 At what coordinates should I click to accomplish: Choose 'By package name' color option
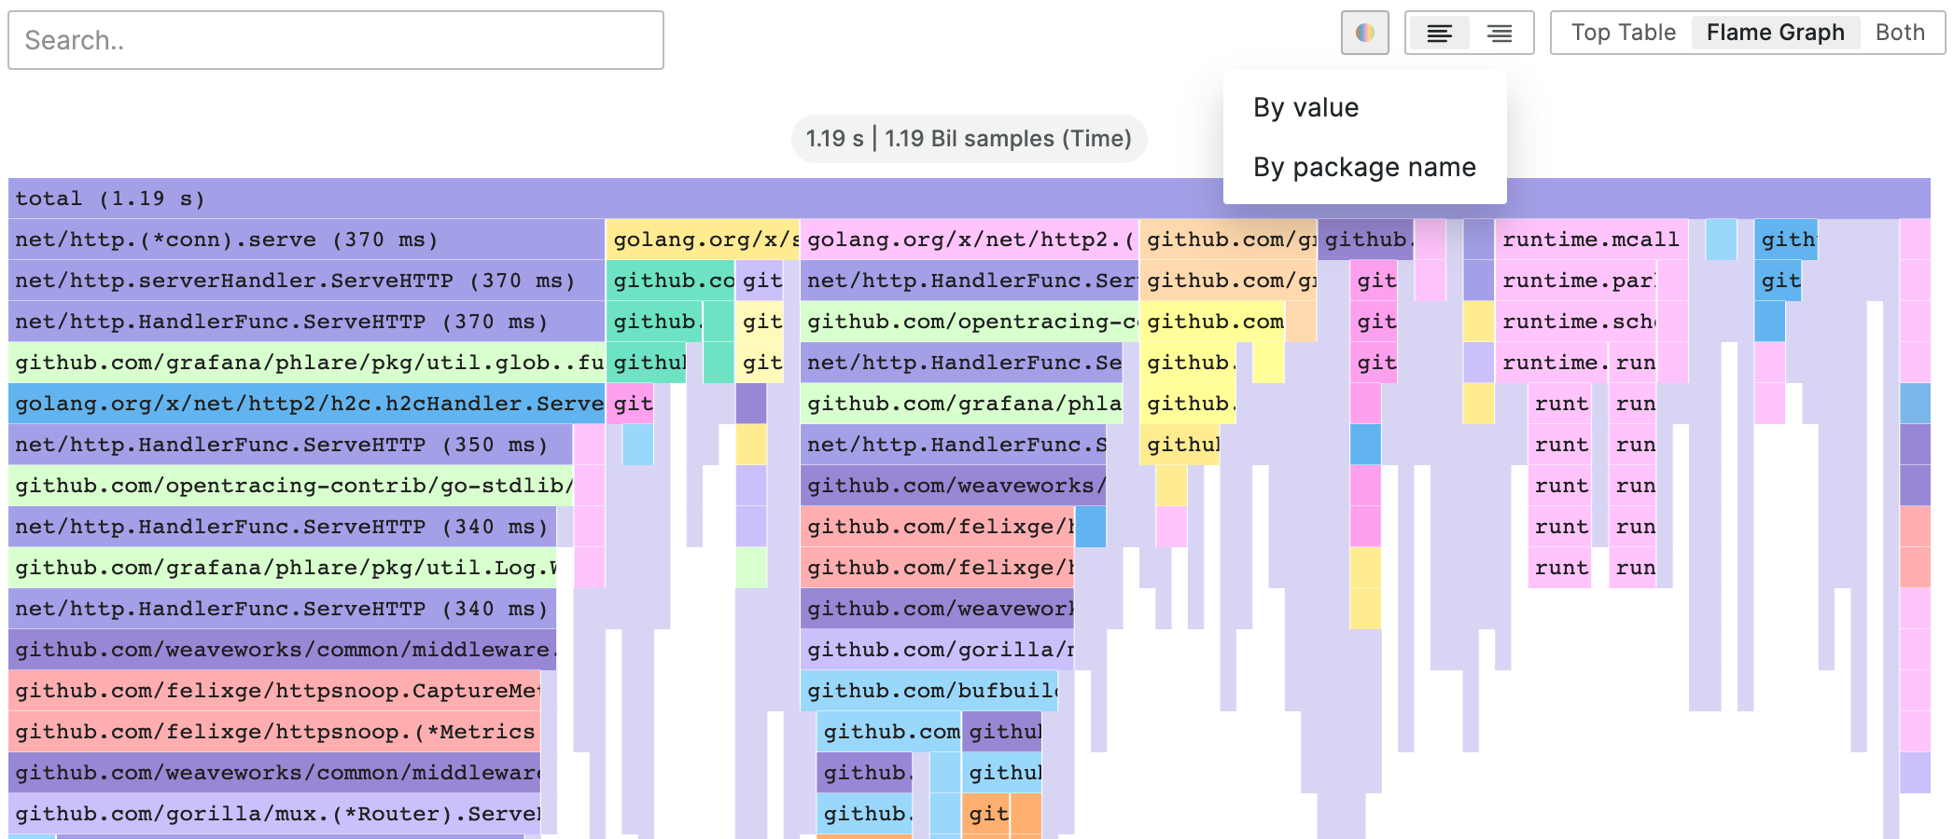[x=1364, y=168]
